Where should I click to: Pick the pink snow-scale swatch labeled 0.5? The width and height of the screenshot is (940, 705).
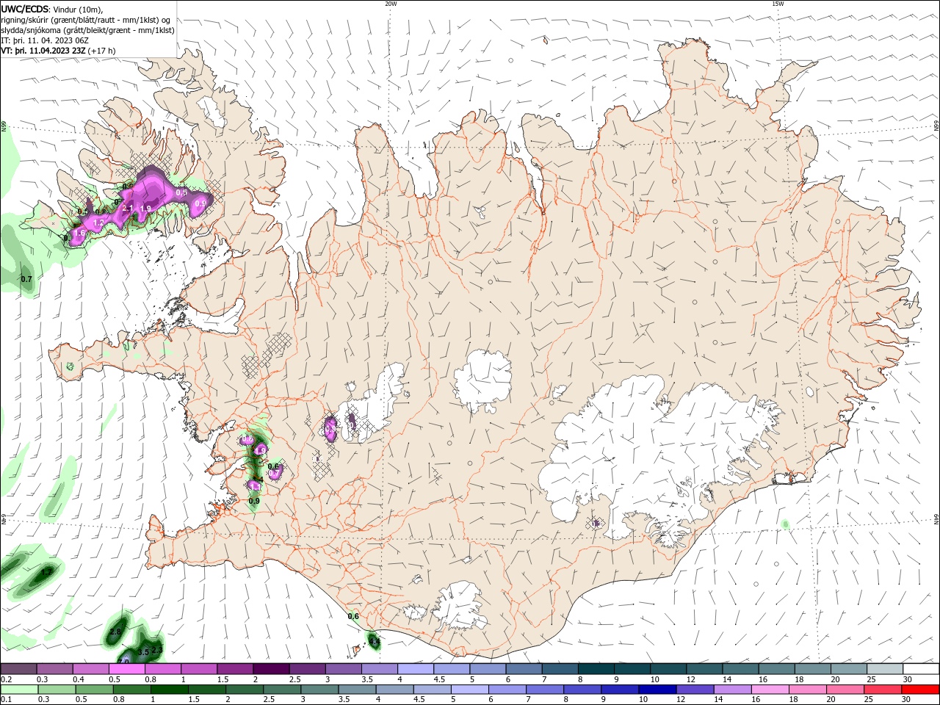pos(126,669)
